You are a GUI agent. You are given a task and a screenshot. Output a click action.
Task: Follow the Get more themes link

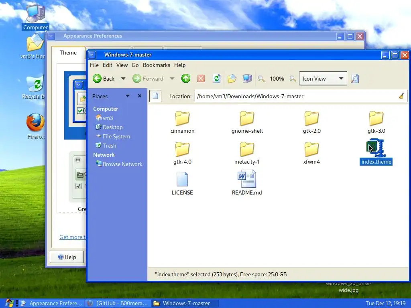[x=73, y=237]
